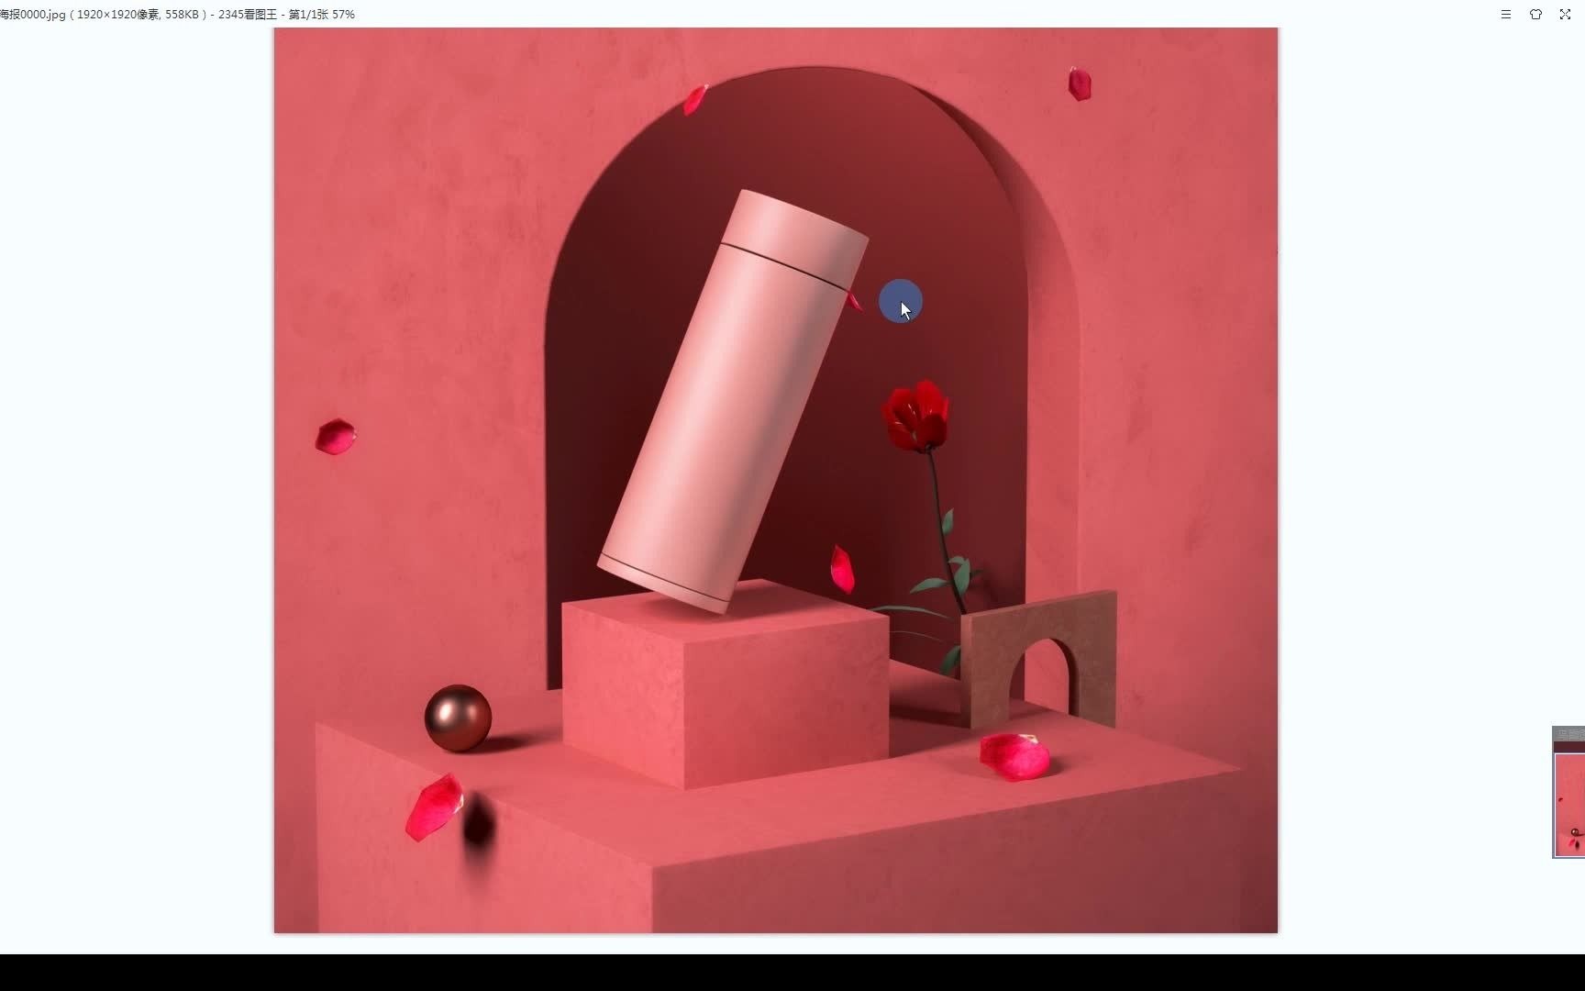Screen dimensions: 1585x991
Task: Click the 57% zoom level indicator
Action: coord(343,14)
